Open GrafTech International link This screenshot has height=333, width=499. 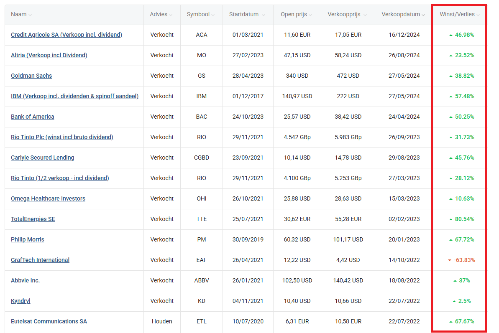point(40,260)
